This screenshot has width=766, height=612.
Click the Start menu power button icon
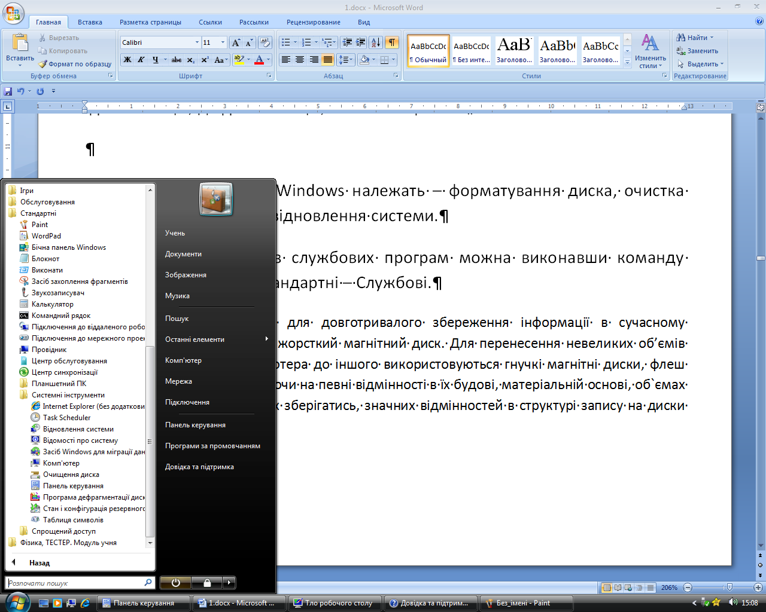point(175,583)
